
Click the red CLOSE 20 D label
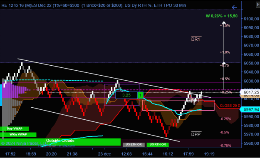pos(230,106)
